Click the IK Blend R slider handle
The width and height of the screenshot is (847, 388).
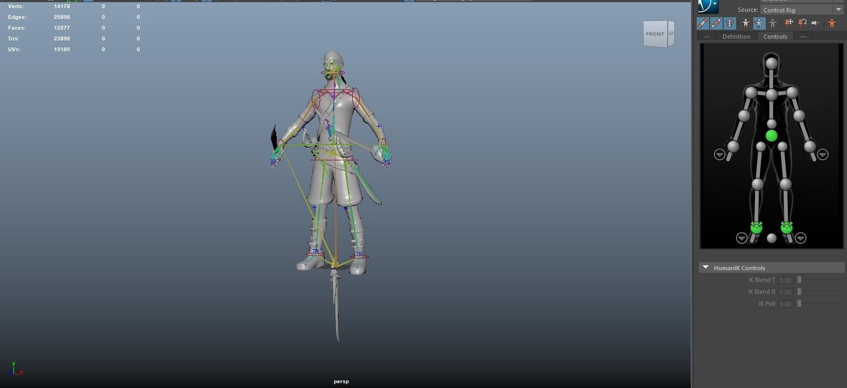click(x=800, y=292)
